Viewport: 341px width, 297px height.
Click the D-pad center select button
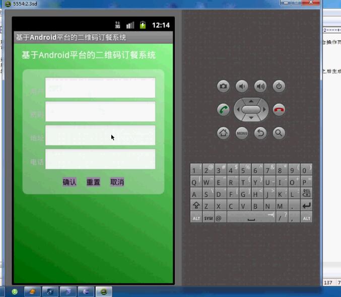251,109
